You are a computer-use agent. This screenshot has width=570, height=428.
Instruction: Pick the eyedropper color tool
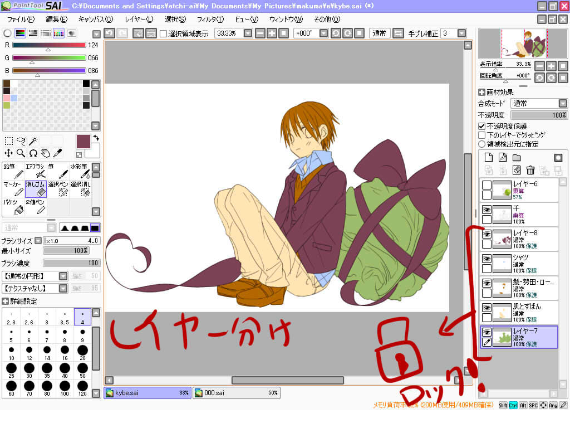[x=57, y=153]
